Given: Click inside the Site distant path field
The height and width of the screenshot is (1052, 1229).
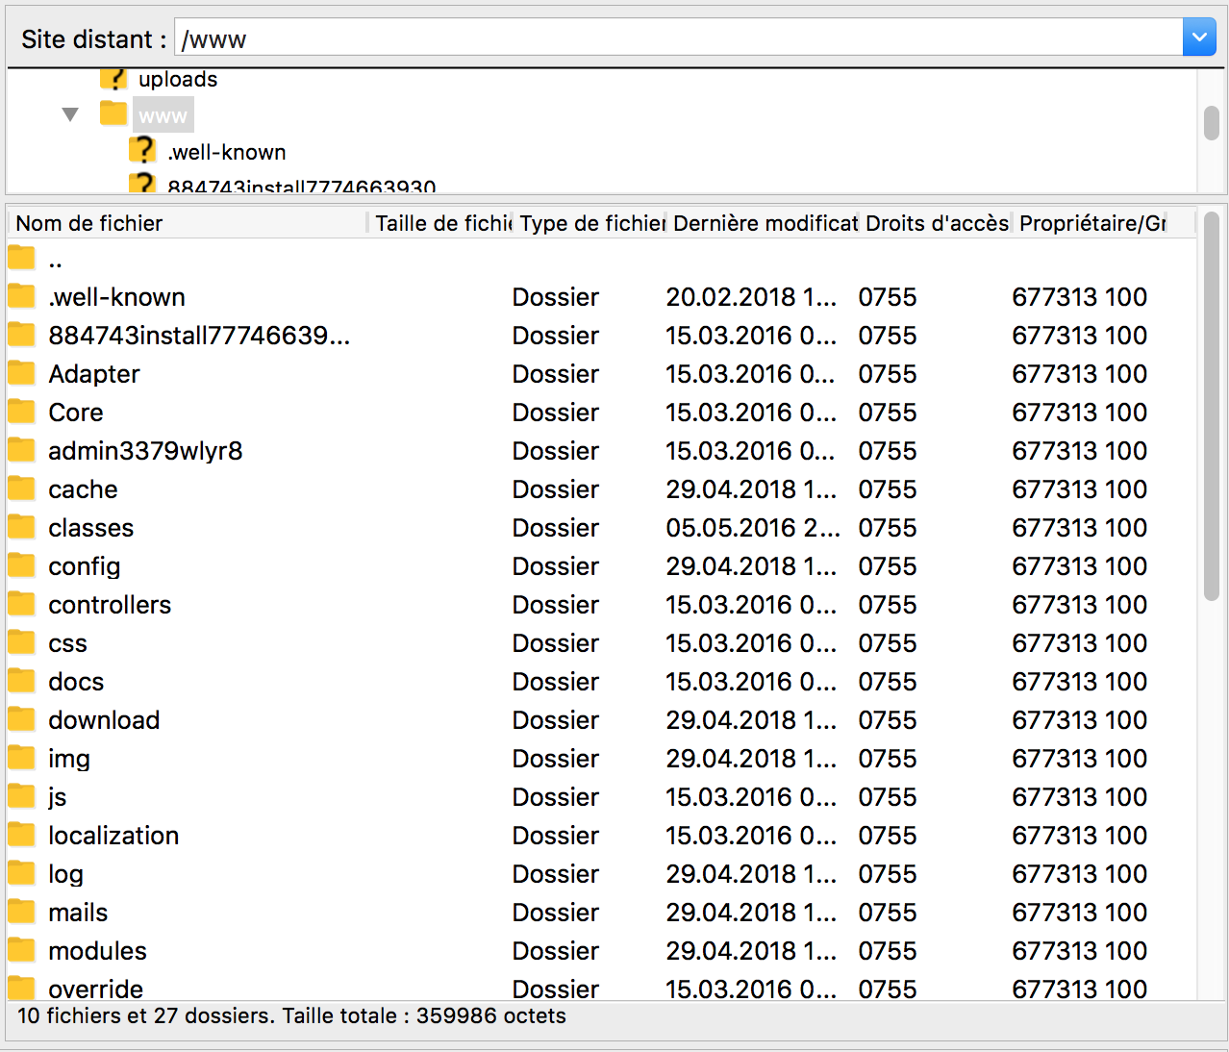Looking at the screenshot, I should click(x=673, y=38).
